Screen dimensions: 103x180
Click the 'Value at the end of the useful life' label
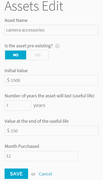coord(36,121)
